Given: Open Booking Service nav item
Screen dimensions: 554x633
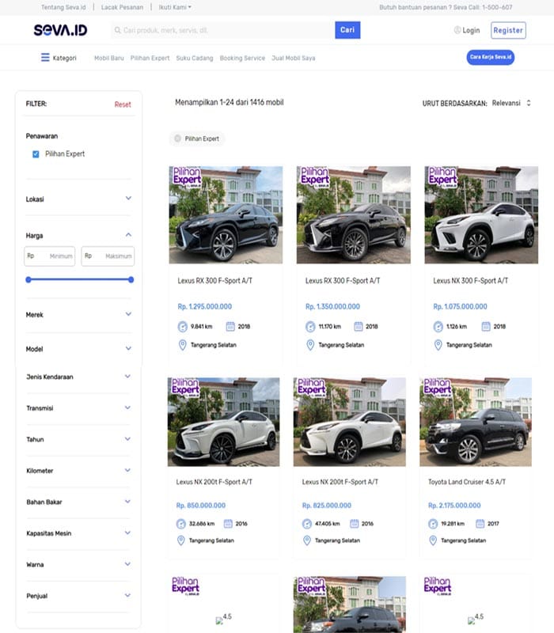Looking at the screenshot, I should 242,58.
